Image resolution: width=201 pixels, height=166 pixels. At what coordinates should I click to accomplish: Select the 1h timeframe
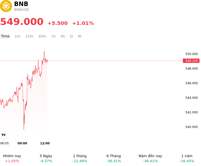(x=54, y=36)
